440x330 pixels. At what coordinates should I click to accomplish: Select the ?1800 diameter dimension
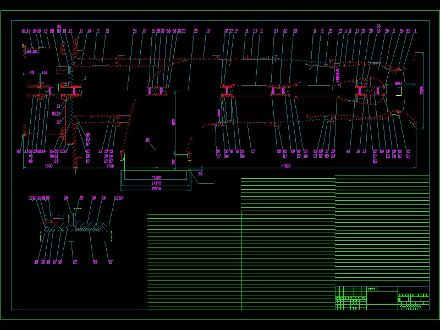pyautogui.click(x=156, y=178)
